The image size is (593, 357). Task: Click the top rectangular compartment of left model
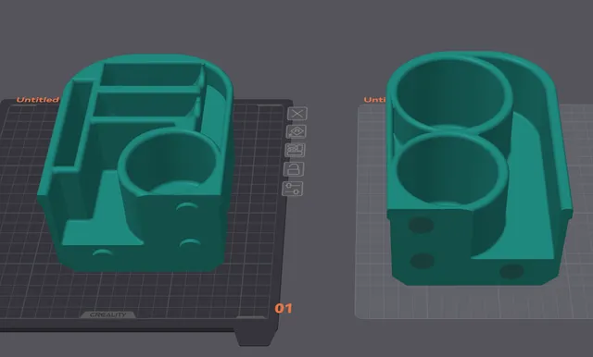tap(151, 75)
